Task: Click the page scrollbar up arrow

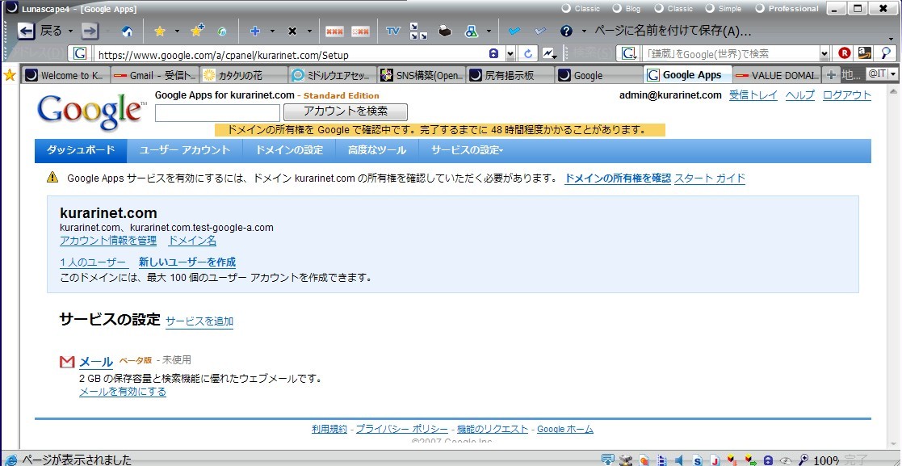Action: [893, 91]
